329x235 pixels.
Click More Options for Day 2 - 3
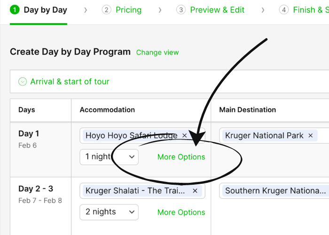(x=181, y=212)
